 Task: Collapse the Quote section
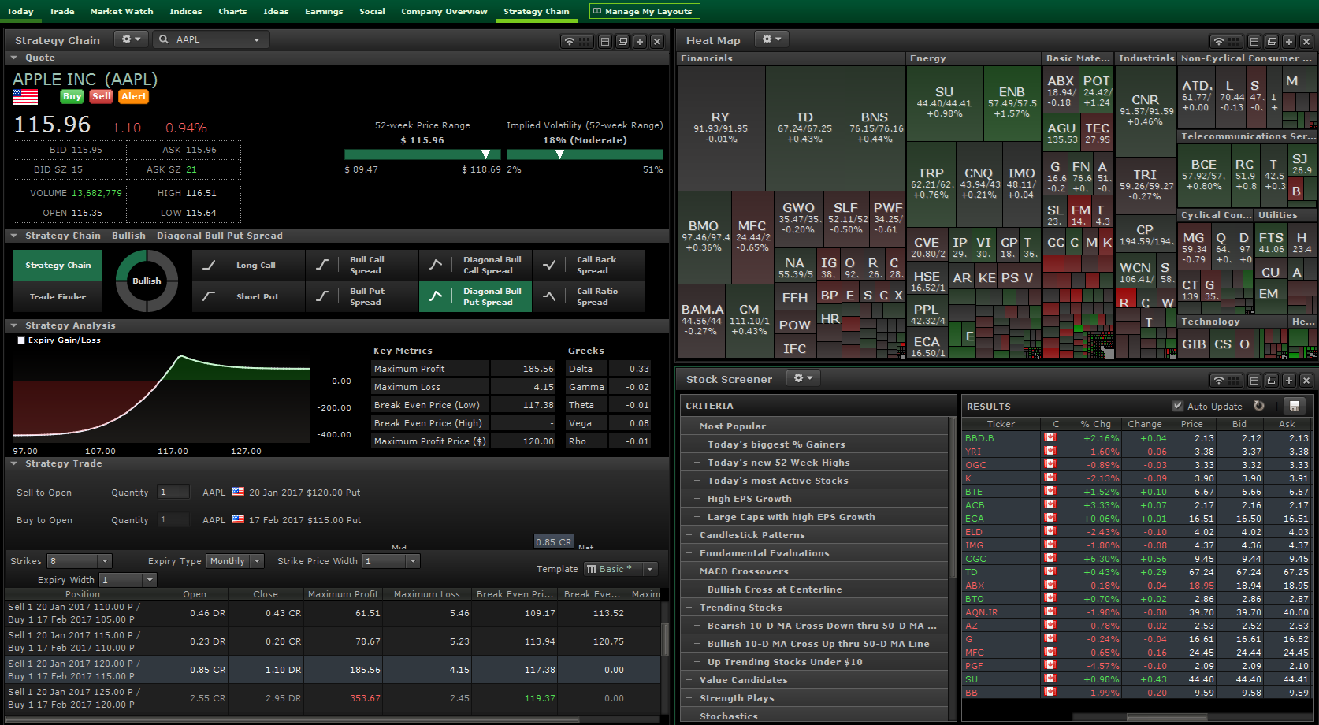(13, 58)
